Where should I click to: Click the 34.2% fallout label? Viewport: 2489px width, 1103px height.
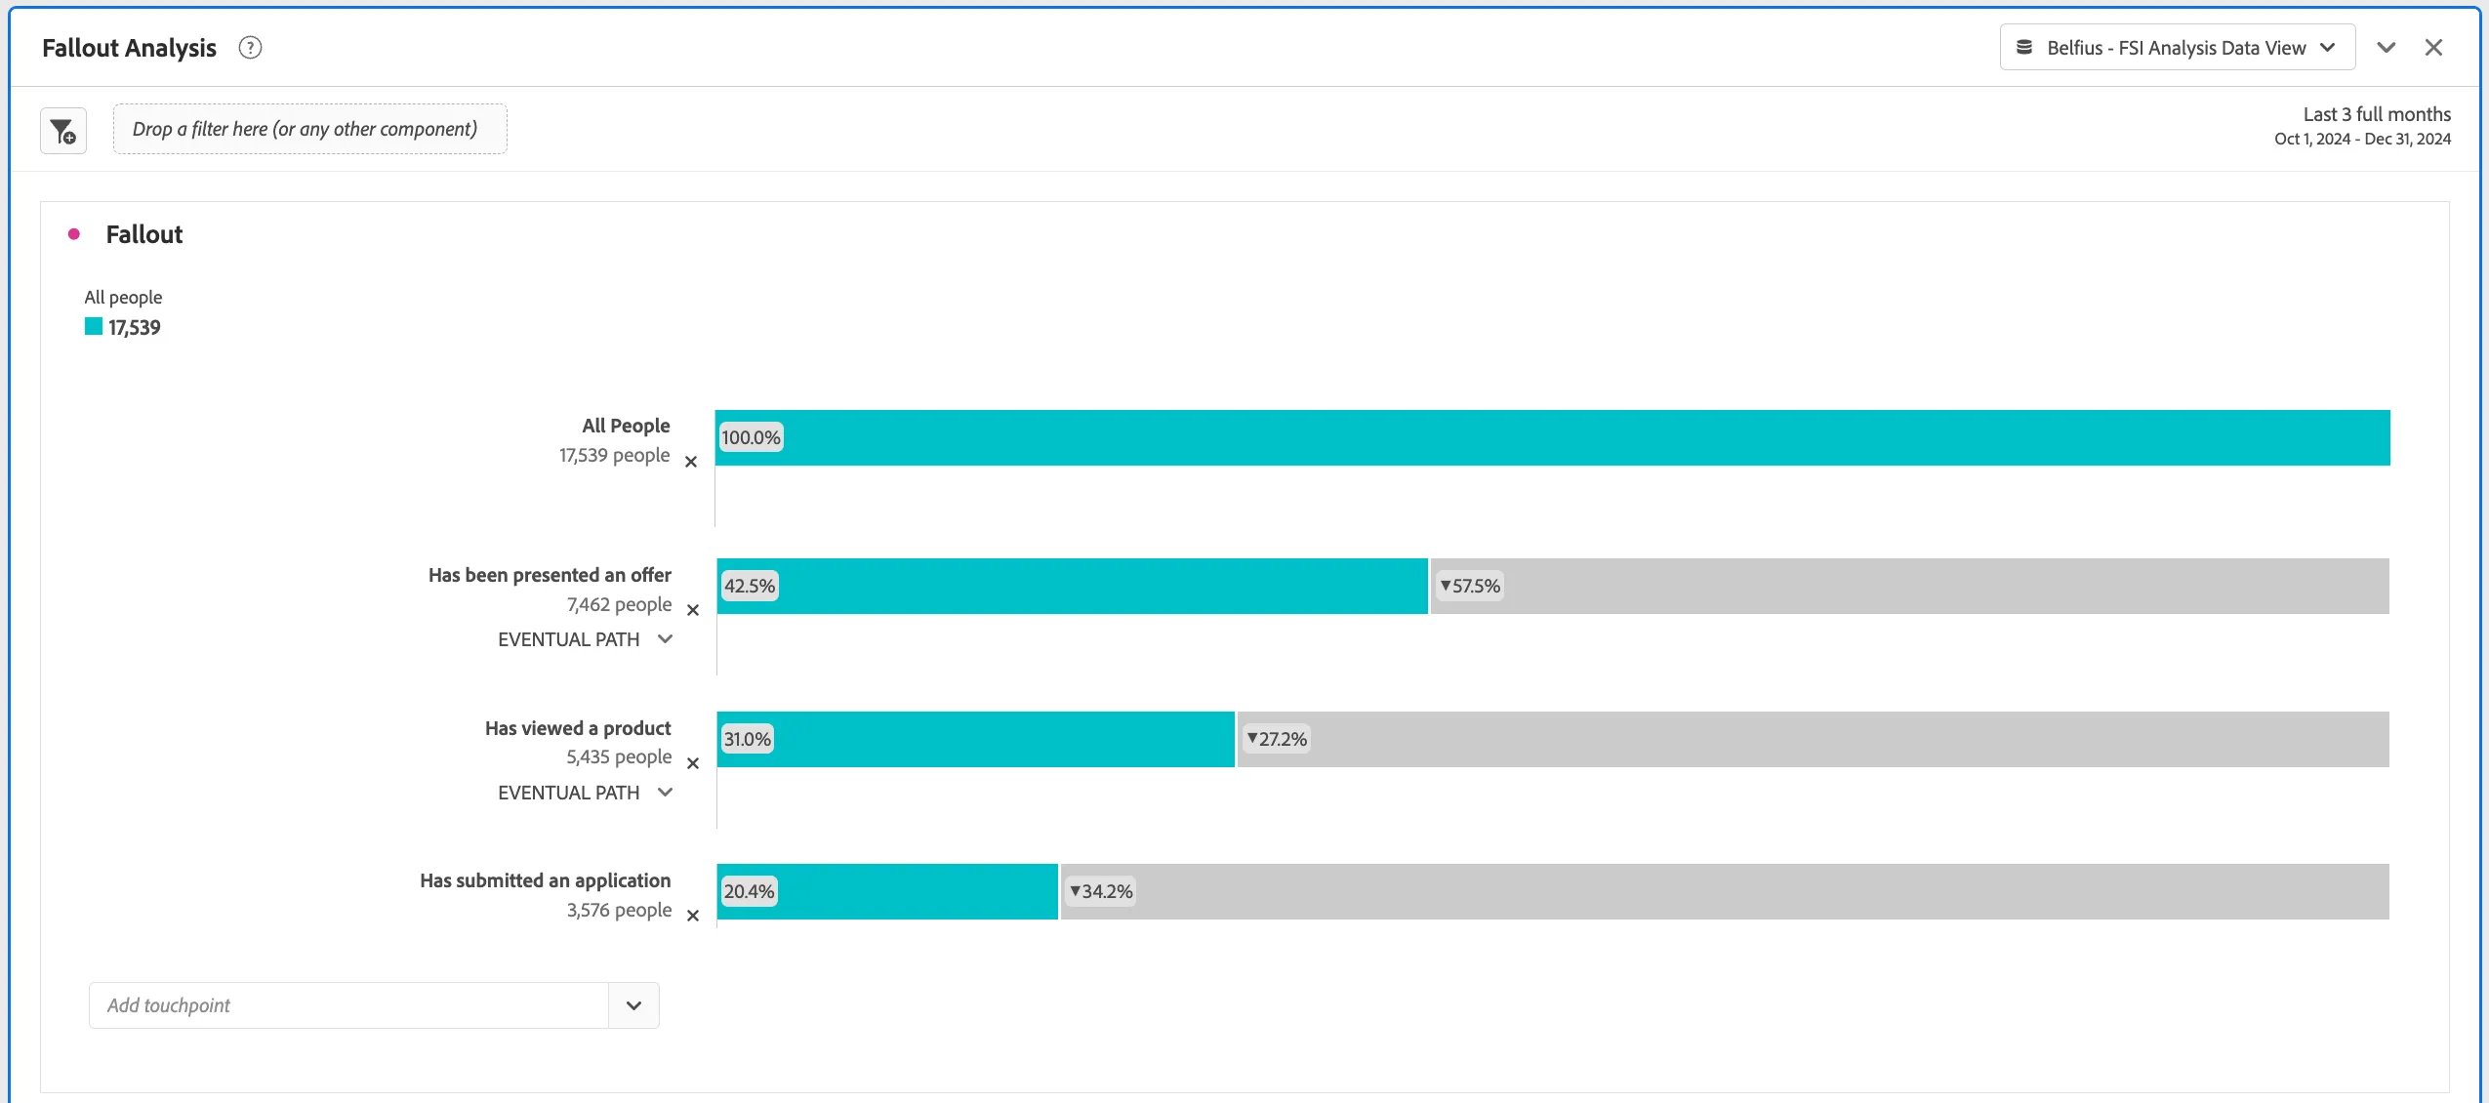[x=1101, y=891]
